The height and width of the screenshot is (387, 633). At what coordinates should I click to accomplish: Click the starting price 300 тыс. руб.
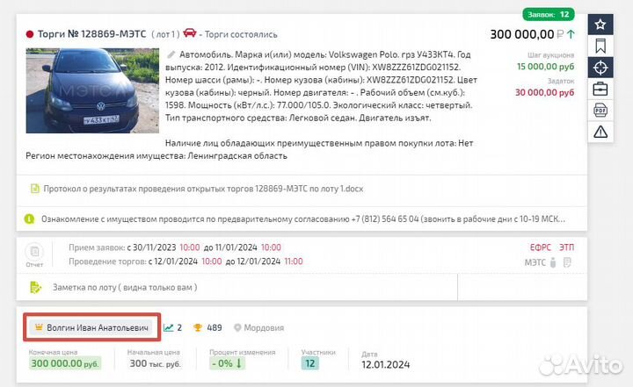pyautogui.click(x=156, y=363)
